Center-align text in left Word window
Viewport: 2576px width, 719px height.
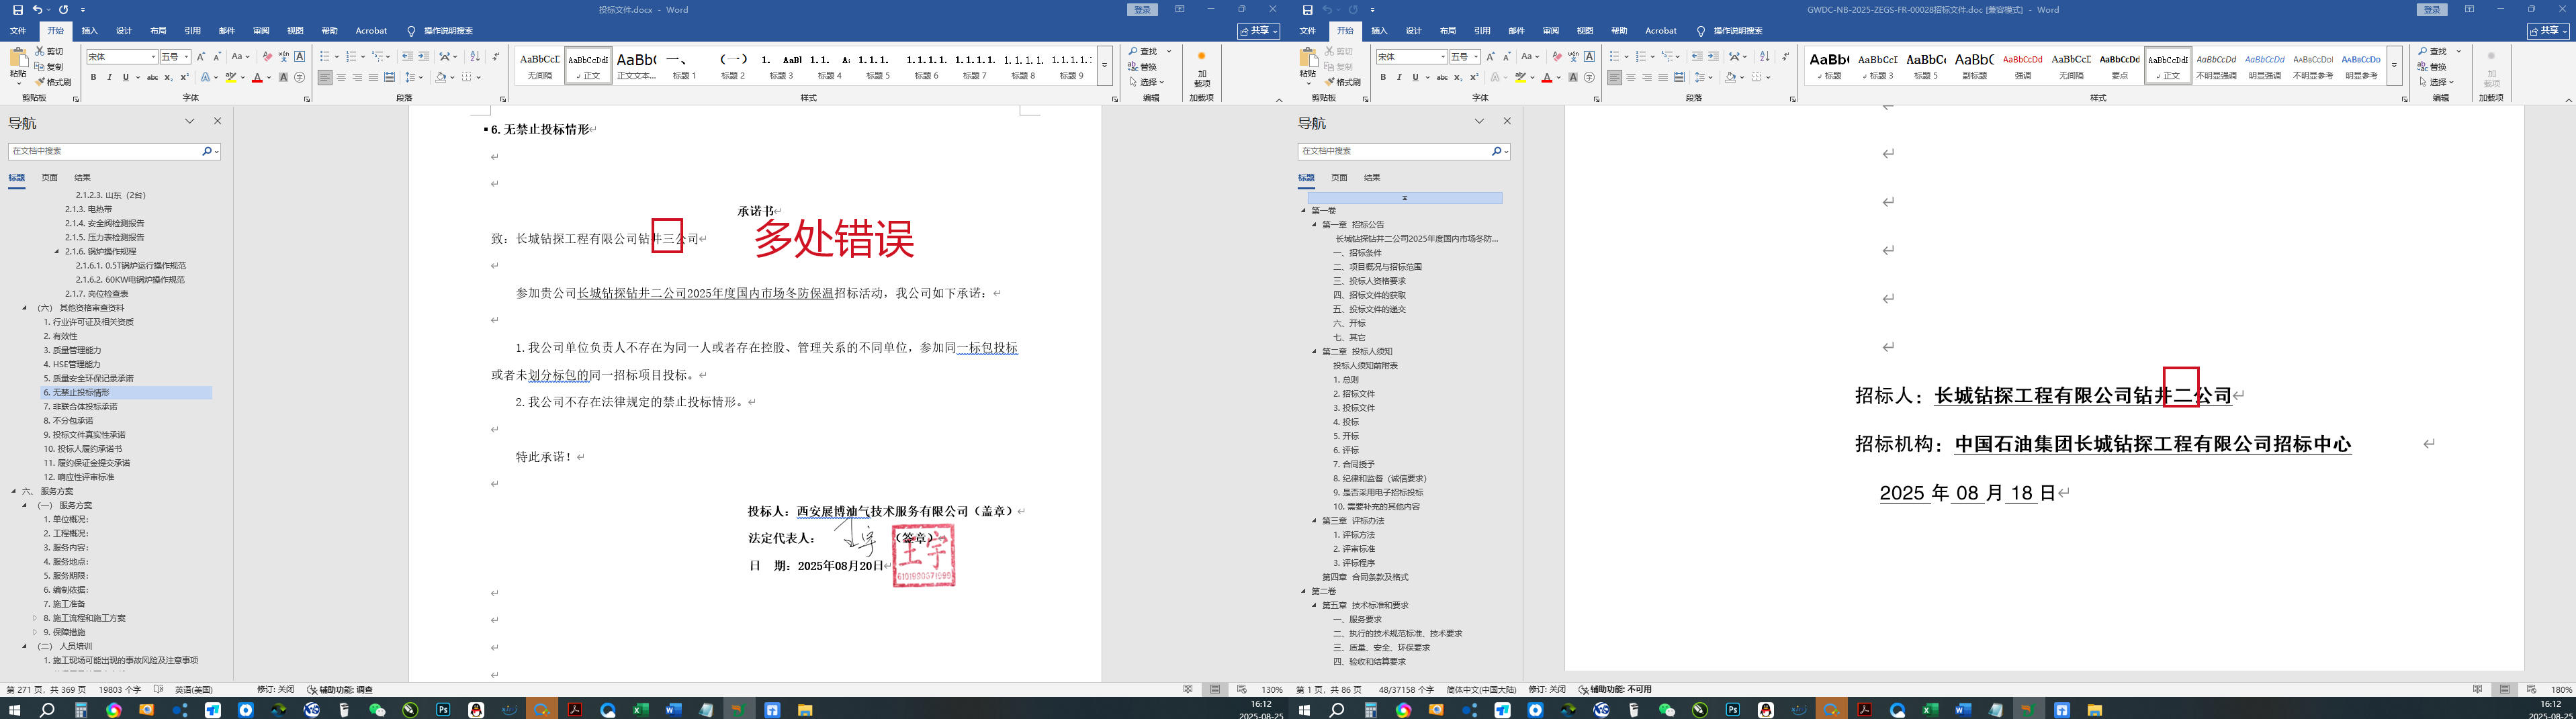coord(341,77)
